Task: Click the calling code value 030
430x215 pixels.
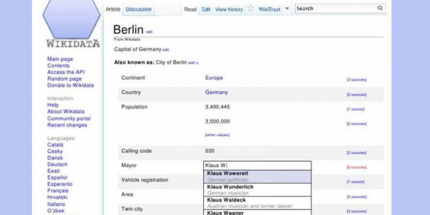Action: click(x=210, y=151)
